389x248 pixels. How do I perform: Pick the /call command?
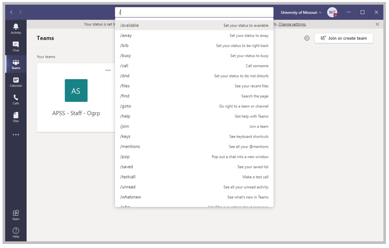(194, 66)
